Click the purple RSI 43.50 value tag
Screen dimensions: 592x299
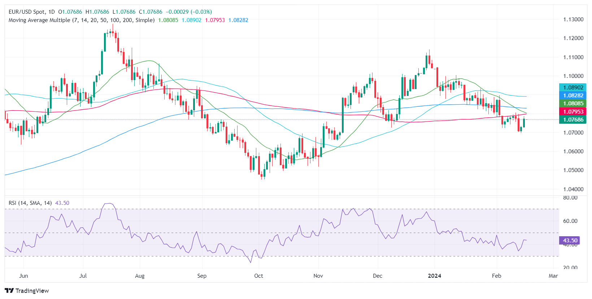(570, 240)
